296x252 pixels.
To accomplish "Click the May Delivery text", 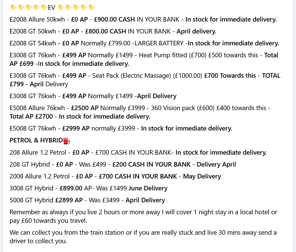I will (x=202, y=177).
